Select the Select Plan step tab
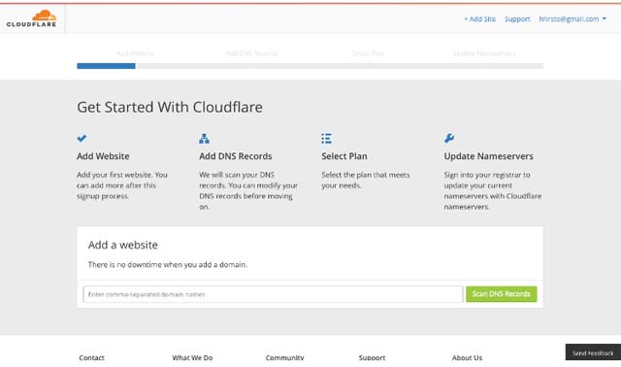 pos(369,53)
